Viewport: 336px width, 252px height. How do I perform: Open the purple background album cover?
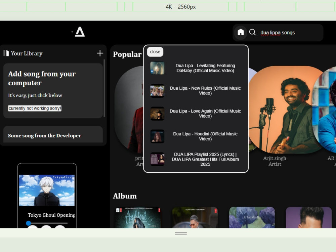308,217
